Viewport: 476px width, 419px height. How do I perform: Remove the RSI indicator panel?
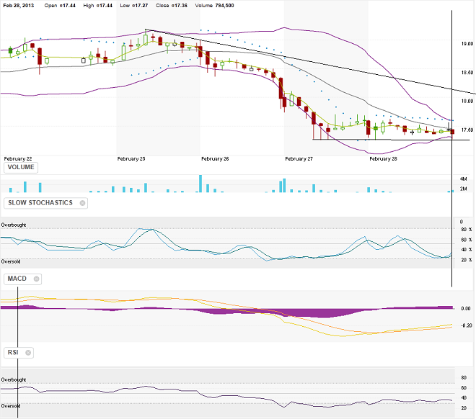tap(27, 353)
